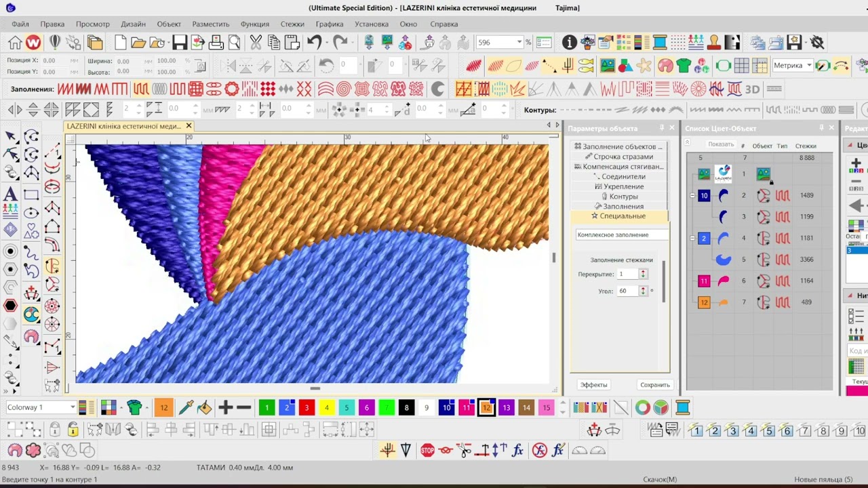Choose the spiral fill pattern icon
Screen dimensions: 868x488
coord(344,89)
